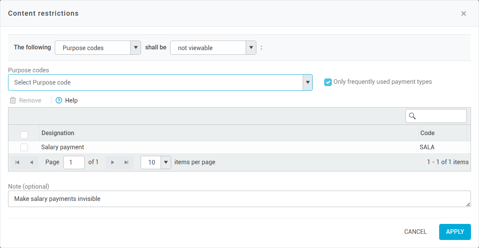
Task: Click the Cancel button
Action: pyautogui.click(x=415, y=232)
